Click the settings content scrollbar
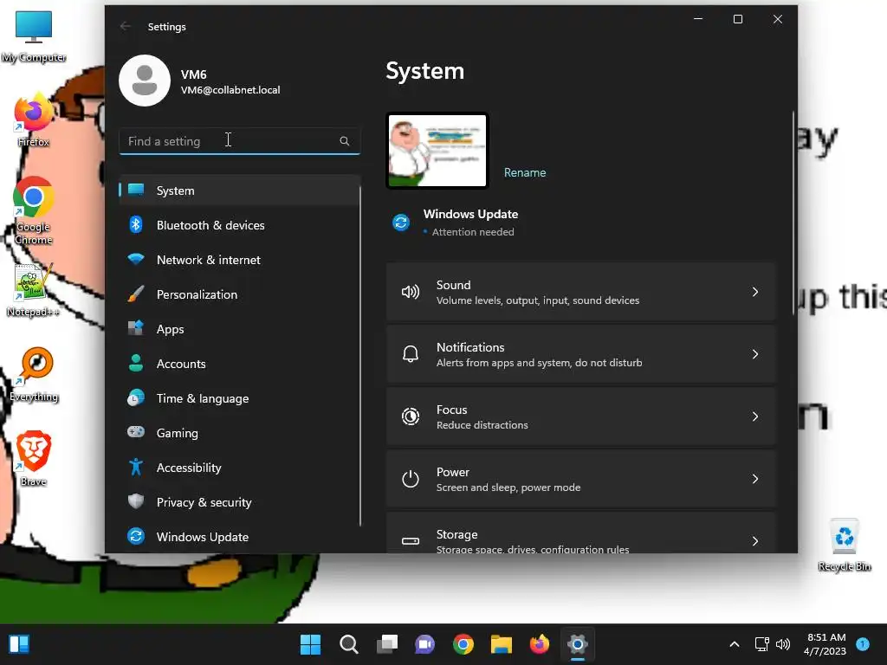This screenshot has height=665, width=887. click(x=793, y=214)
